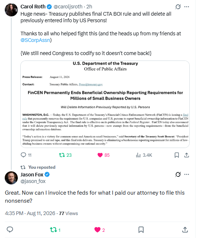Open Carol Roth's profile picture
The height and width of the screenshot is (238, 197).
tap(11, 10)
